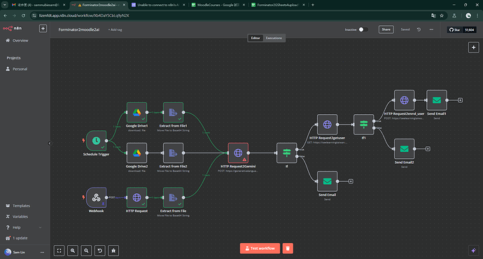Click the Schedule Trigger output connector

point(106,141)
